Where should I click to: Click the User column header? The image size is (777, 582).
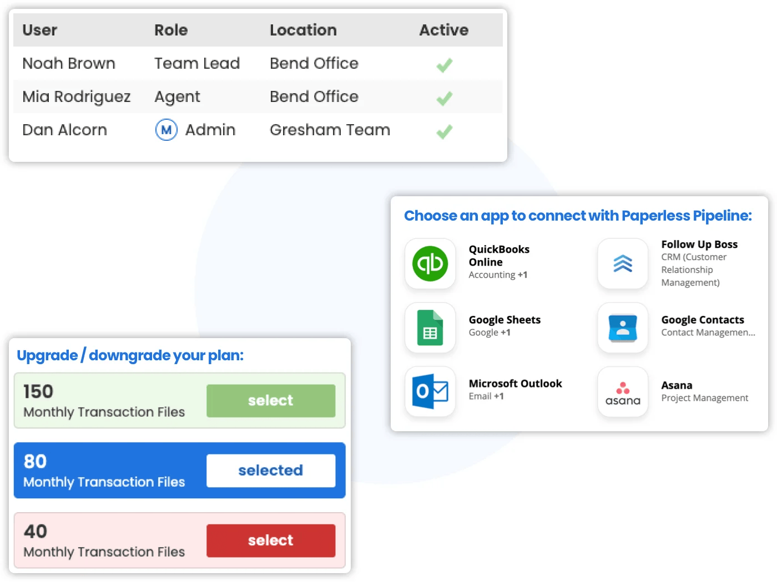coord(40,30)
